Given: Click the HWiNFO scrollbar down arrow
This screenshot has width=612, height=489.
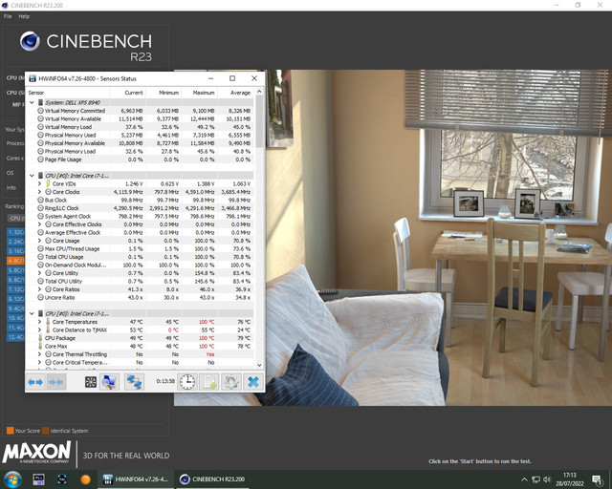Looking at the screenshot, I should (x=259, y=365).
